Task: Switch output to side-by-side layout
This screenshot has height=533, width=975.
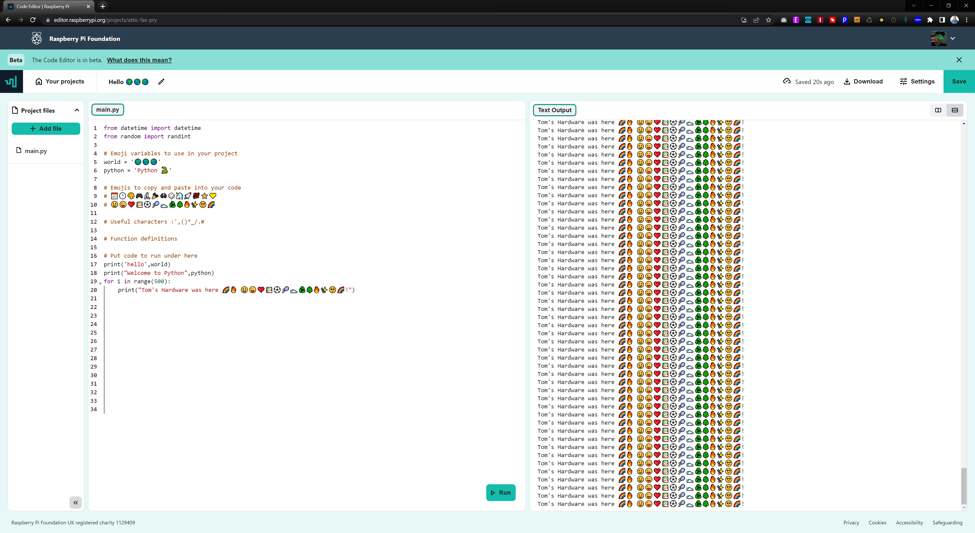Action: coord(938,110)
